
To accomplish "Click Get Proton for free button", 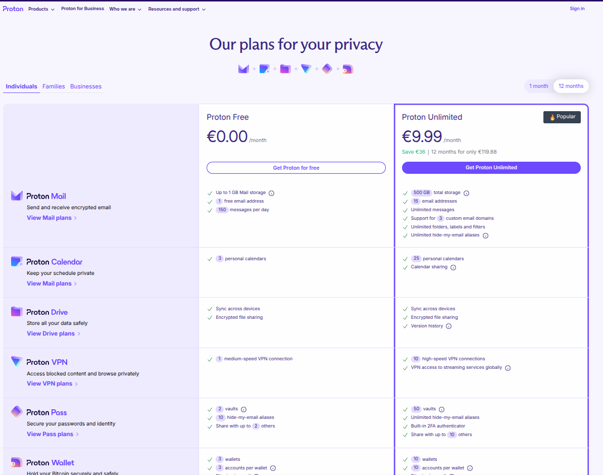I will 296,168.
